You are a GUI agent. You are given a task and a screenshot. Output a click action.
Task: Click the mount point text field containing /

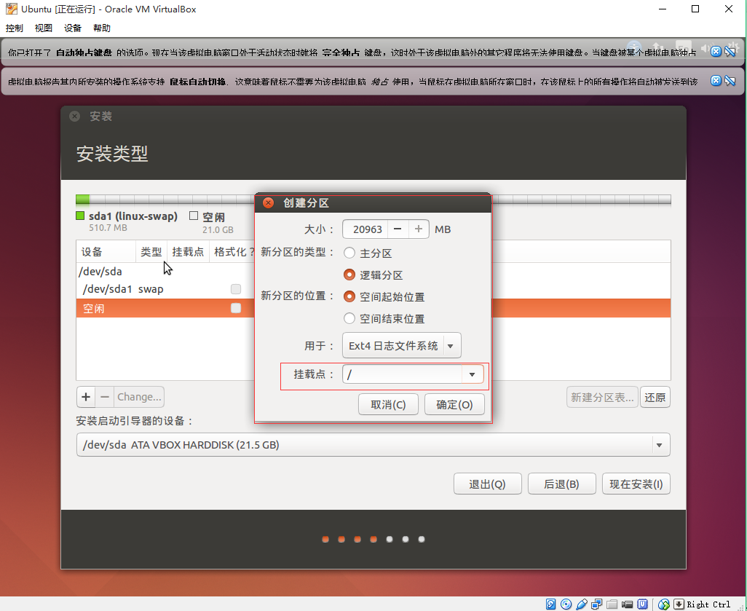(402, 374)
